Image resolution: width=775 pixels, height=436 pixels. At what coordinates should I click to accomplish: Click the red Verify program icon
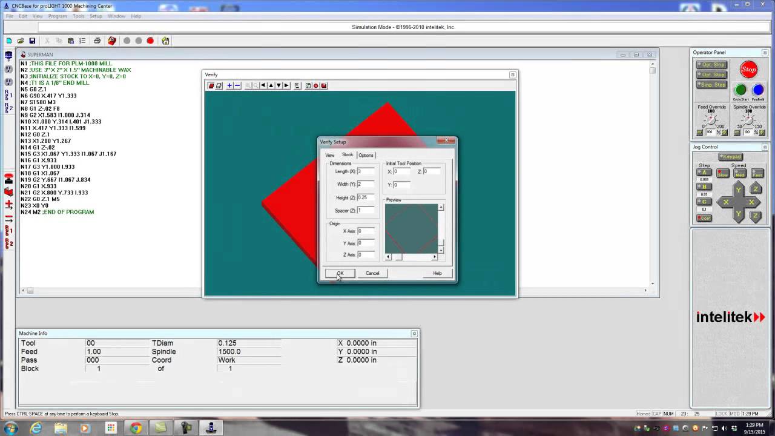(x=112, y=41)
